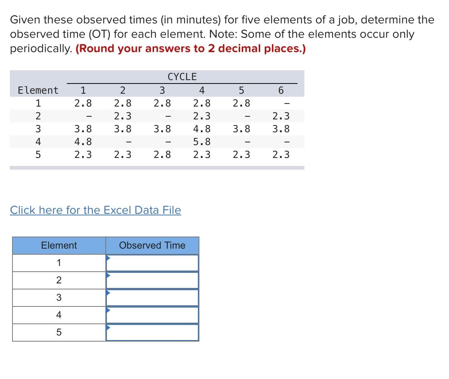The image size is (449, 379).
Task: Open the Excel Data File link
Action: tap(95, 210)
